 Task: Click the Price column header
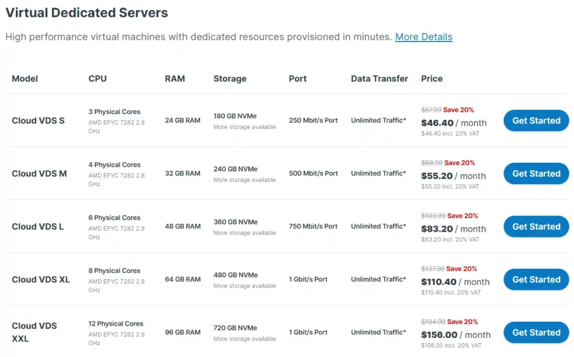tap(432, 79)
